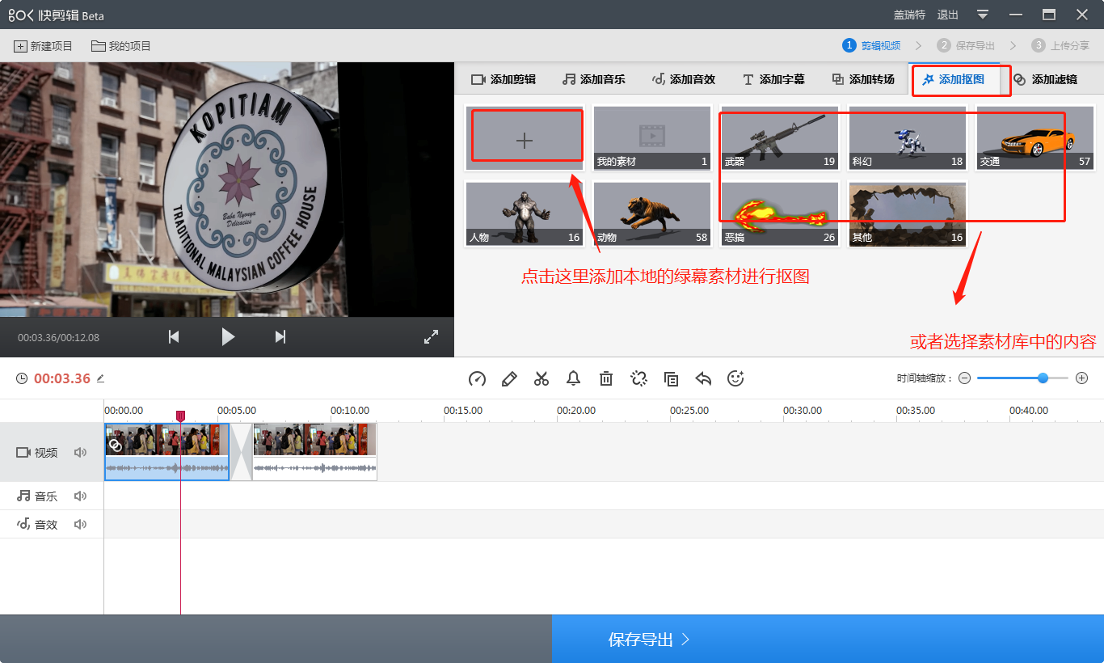Switch to the 添加字幕 tab

773,79
